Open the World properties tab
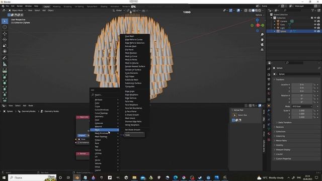The image size is (322, 181). click(269, 94)
